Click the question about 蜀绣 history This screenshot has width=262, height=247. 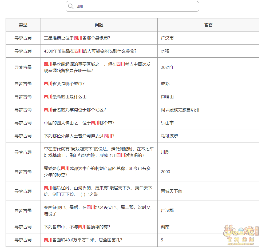(97, 172)
